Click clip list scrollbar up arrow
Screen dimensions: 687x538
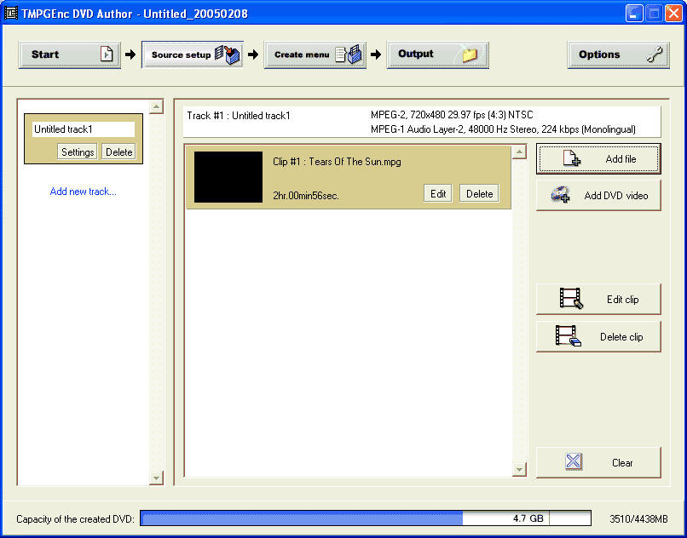(x=519, y=152)
